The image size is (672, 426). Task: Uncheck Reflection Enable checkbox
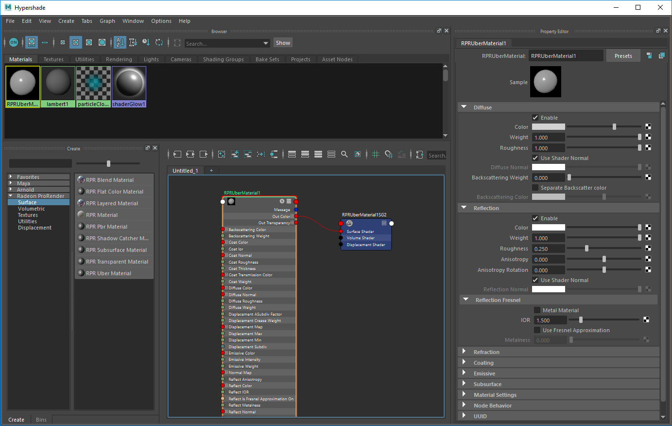pos(535,218)
